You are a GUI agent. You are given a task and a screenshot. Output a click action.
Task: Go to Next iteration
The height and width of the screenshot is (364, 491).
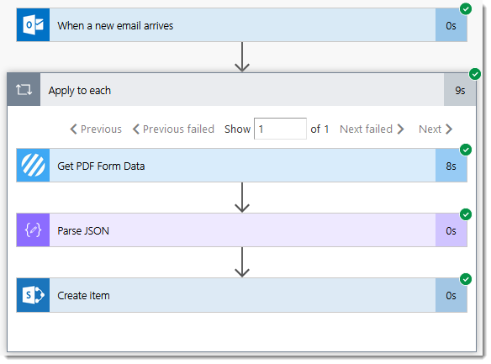point(436,129)
